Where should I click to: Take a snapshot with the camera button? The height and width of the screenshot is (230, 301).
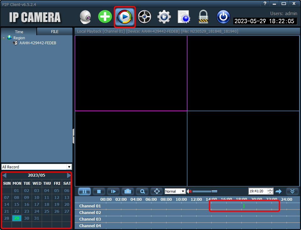point(128,191)
